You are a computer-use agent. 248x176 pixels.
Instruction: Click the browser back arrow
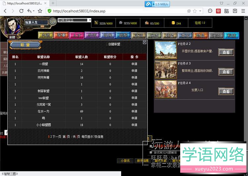click(5, 11)
